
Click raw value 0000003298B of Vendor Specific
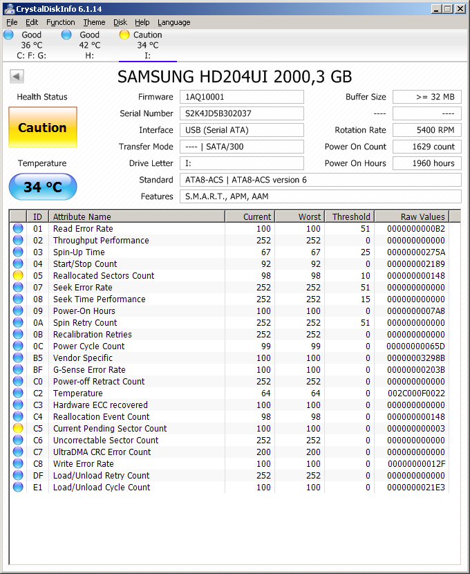point(416,358)
